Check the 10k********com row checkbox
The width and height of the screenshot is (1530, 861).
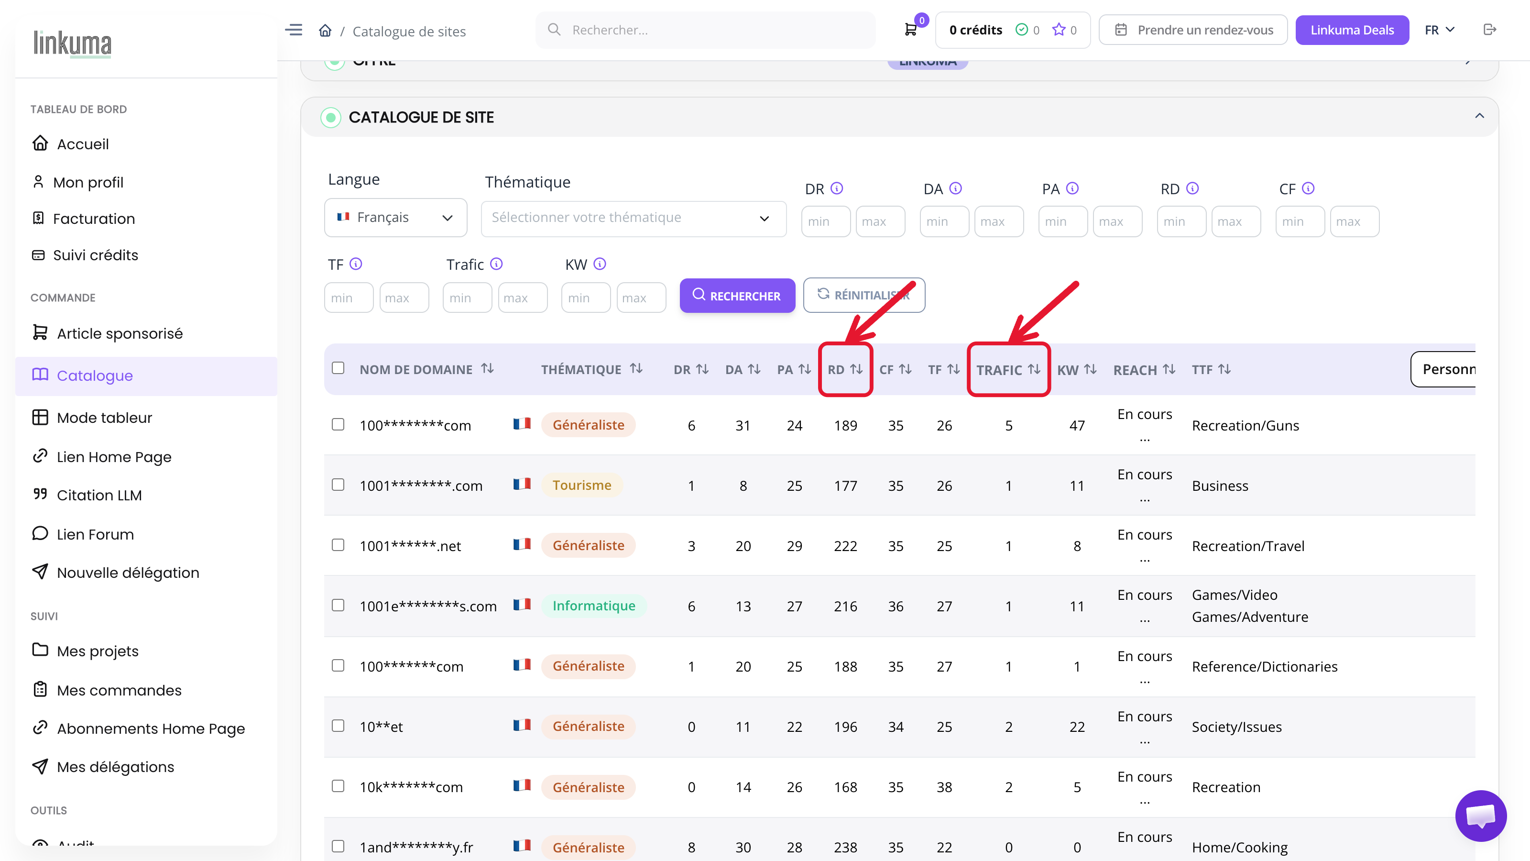point(338,786)
